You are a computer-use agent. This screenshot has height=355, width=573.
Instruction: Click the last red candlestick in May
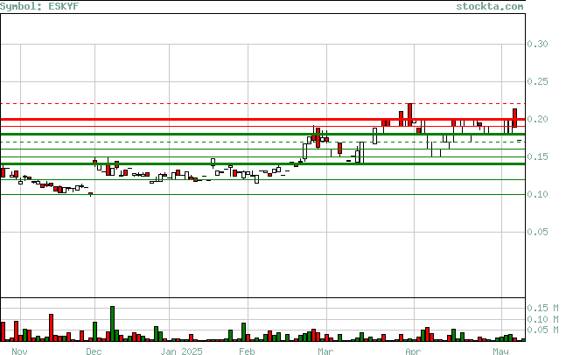(x=514, y=117)
